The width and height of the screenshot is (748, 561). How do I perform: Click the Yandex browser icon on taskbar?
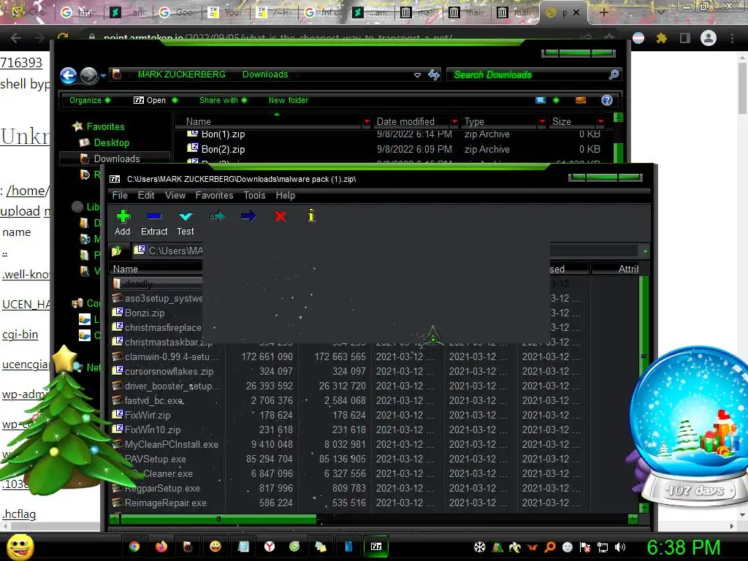270,546
